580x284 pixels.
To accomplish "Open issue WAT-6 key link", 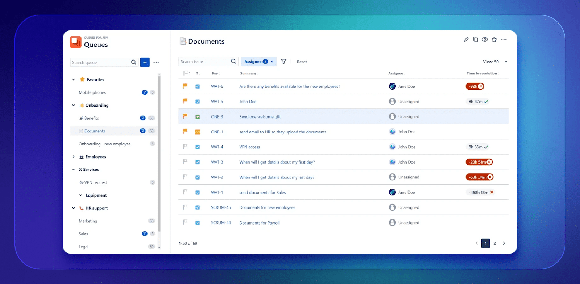I will tap(217, 86).
